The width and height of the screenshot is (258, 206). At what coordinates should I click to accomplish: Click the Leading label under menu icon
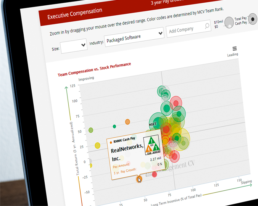[233, 55]
